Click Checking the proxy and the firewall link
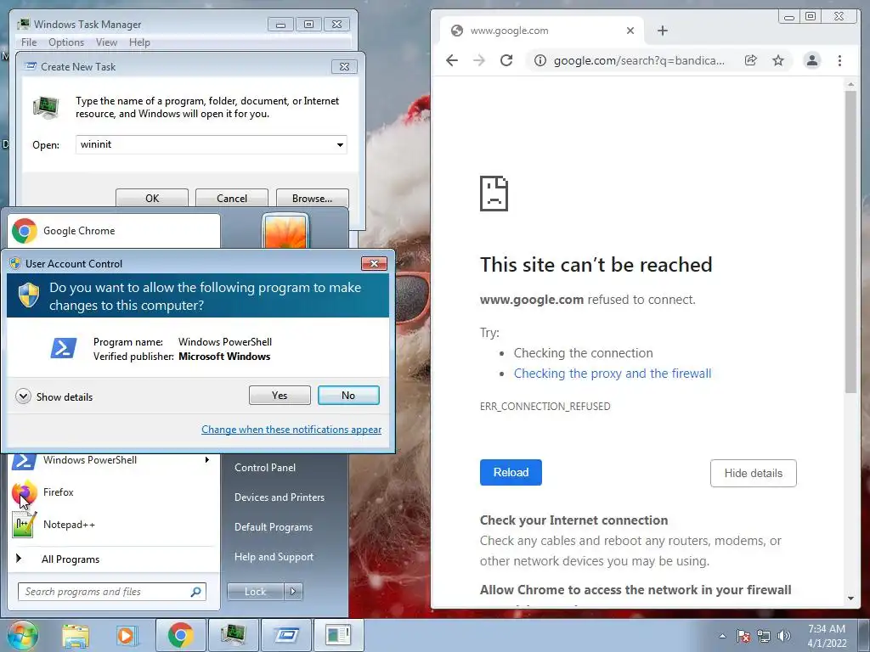Image resolution: width=870 pixels, height=652 pixels. tap(613, 374)
